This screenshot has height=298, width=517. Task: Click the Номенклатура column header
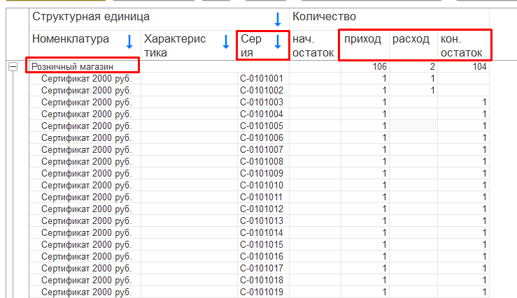point(85,45)
